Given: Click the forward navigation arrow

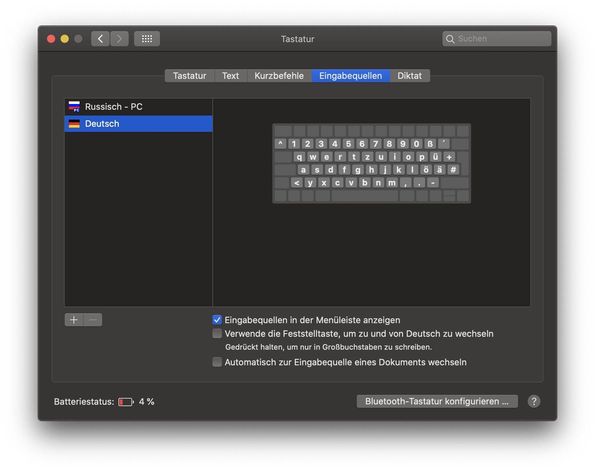Looking at the screenshot, I should point(119,39).
